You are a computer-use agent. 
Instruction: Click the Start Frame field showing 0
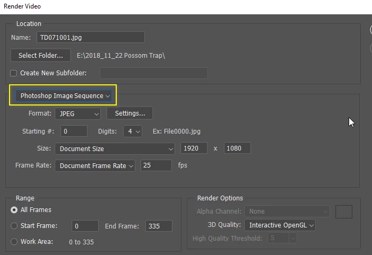pos(85,226)
